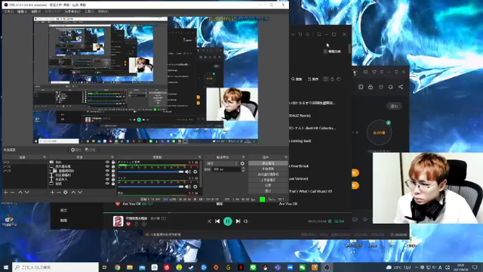The height and width of the screenshot is (272, 483).
Task: Unlike the current song with the heart icon
Action: tap(128, 224)
